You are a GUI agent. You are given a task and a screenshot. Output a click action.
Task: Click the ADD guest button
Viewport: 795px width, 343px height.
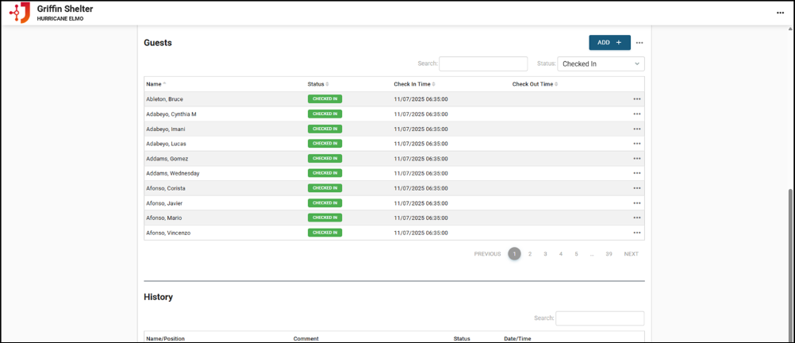pyautogui.click(x=609, y=43)
